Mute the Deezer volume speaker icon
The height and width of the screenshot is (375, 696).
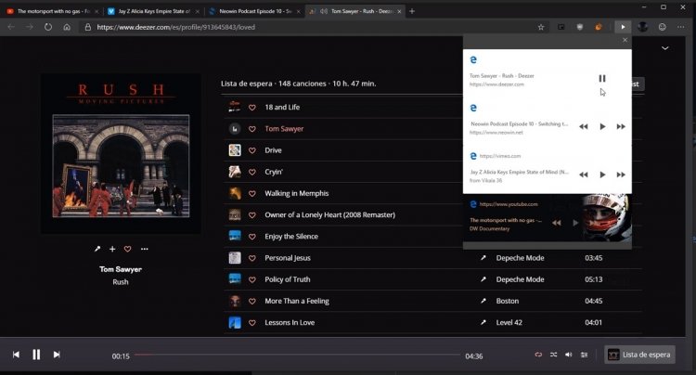[x=569, y=355]
